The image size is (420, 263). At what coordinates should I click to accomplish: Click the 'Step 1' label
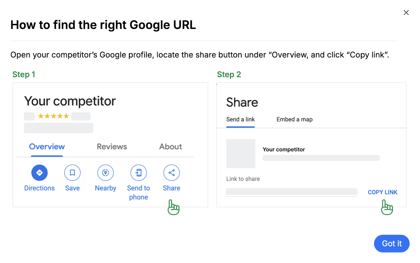tap(24, 75)
